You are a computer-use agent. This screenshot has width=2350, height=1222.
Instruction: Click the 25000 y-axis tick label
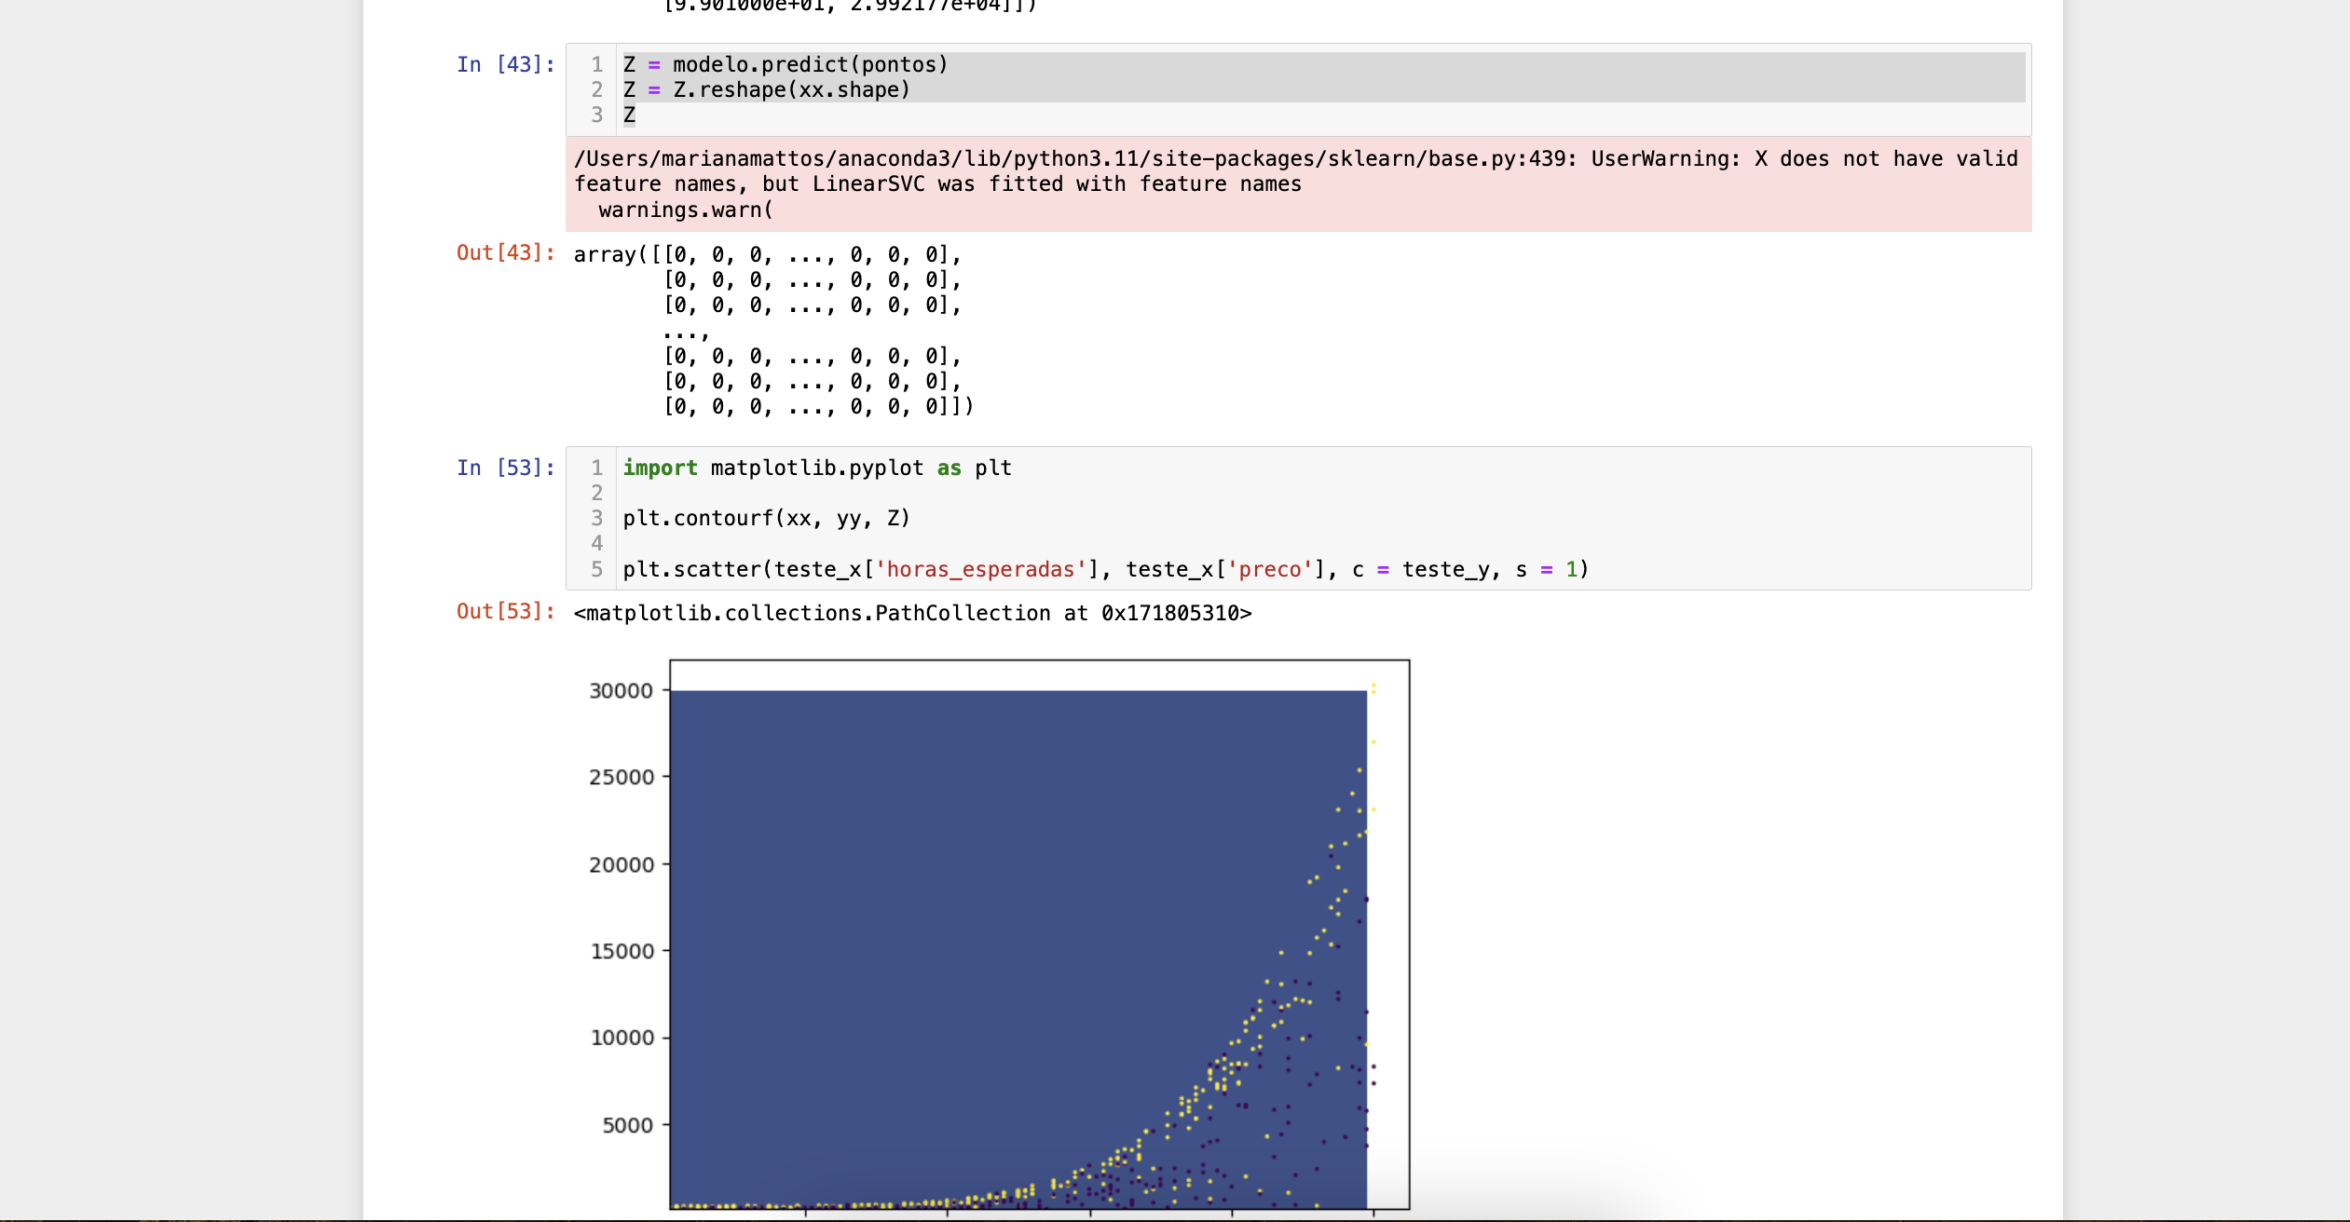(622, 777)
